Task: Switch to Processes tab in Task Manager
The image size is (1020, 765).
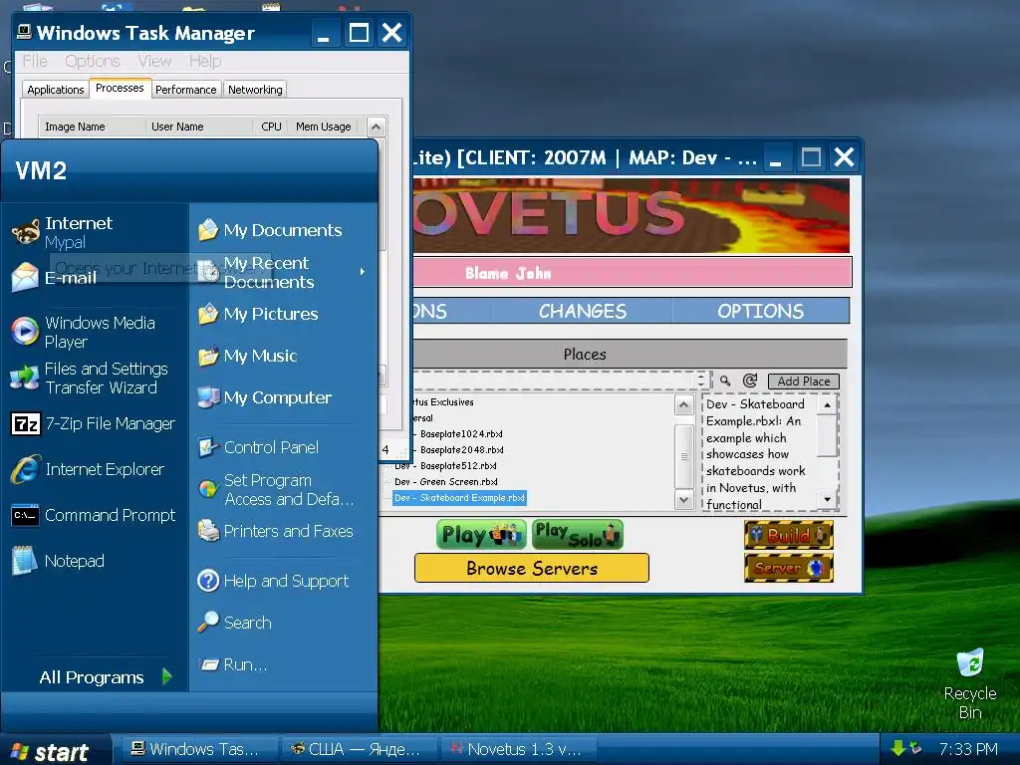Action: [120, 88]
